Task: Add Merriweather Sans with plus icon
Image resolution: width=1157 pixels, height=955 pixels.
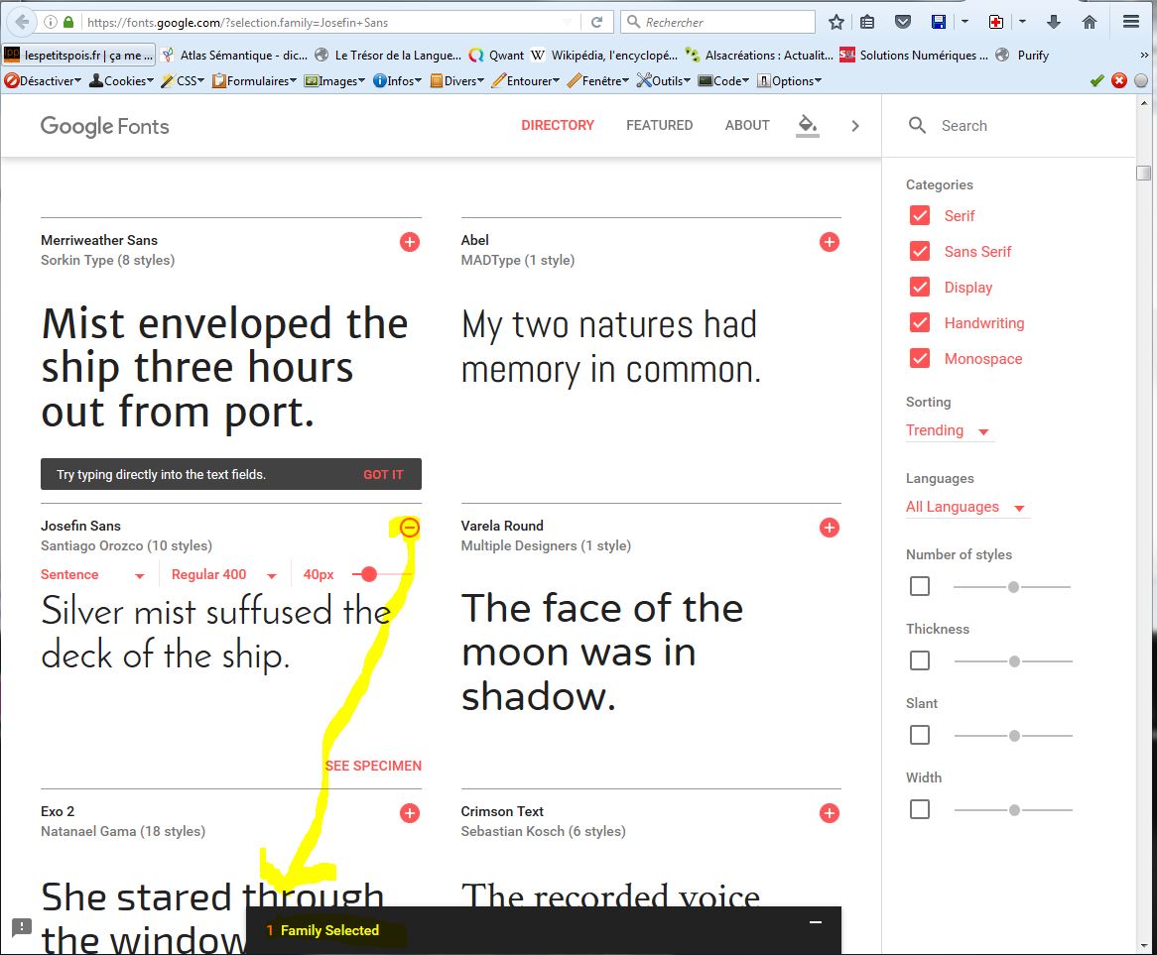Action: pos(410,242)
